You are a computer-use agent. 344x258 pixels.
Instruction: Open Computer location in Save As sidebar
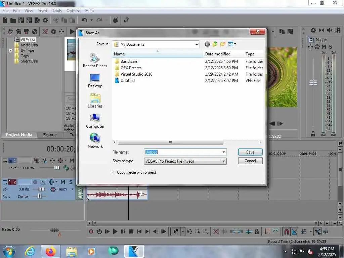click(x=95, y=121)
